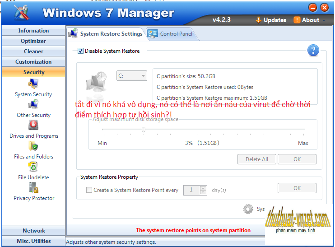Open the System Security key icon
335x247 pixels.
[x=33, y=84]
